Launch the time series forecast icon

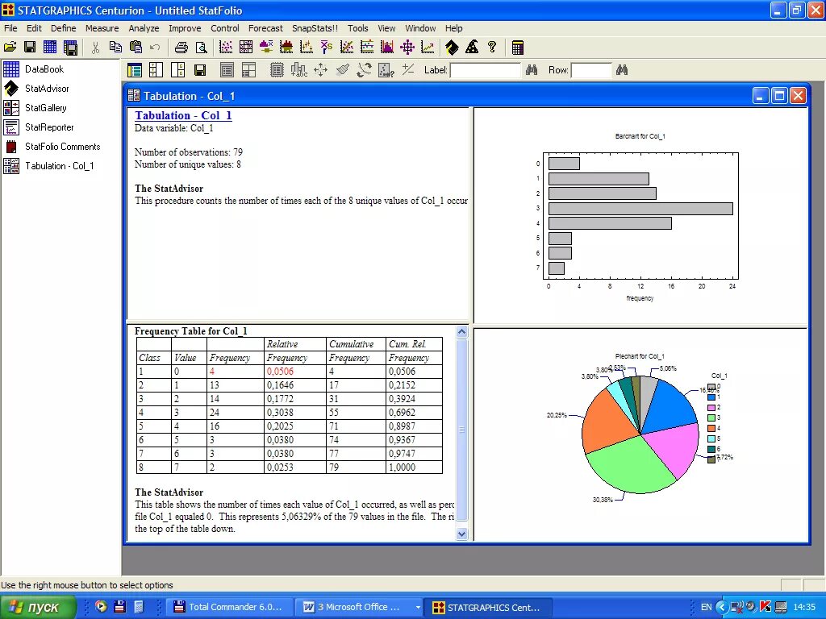pyautogui.click(x=428, y=48)
